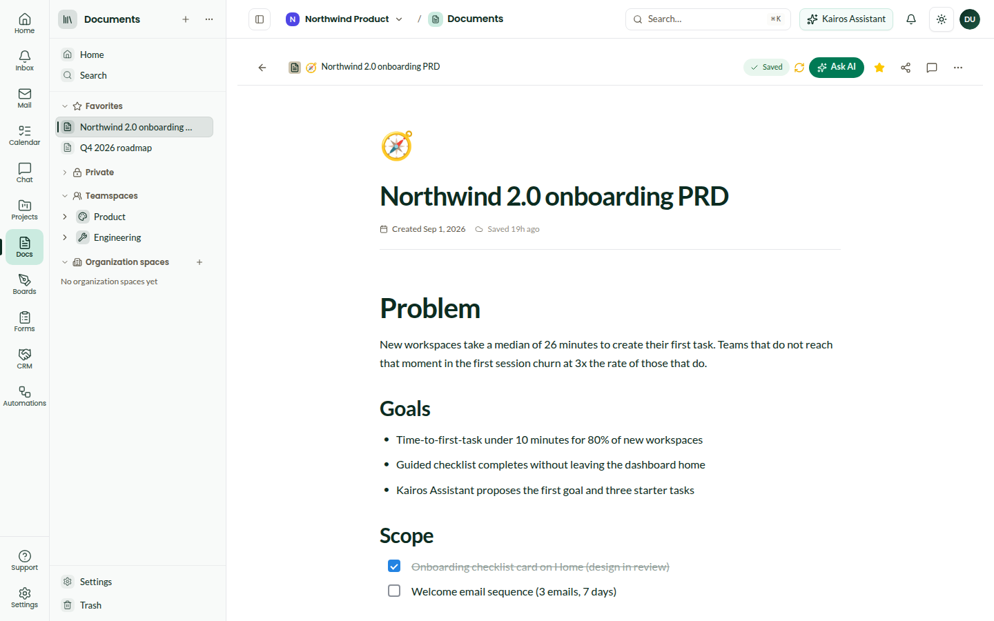
Task: Open Search in the Documents sidebar
Action: pyautogui.click(x=134, y=75)
